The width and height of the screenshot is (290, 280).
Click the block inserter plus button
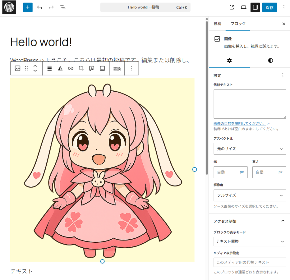pos(28,7)
